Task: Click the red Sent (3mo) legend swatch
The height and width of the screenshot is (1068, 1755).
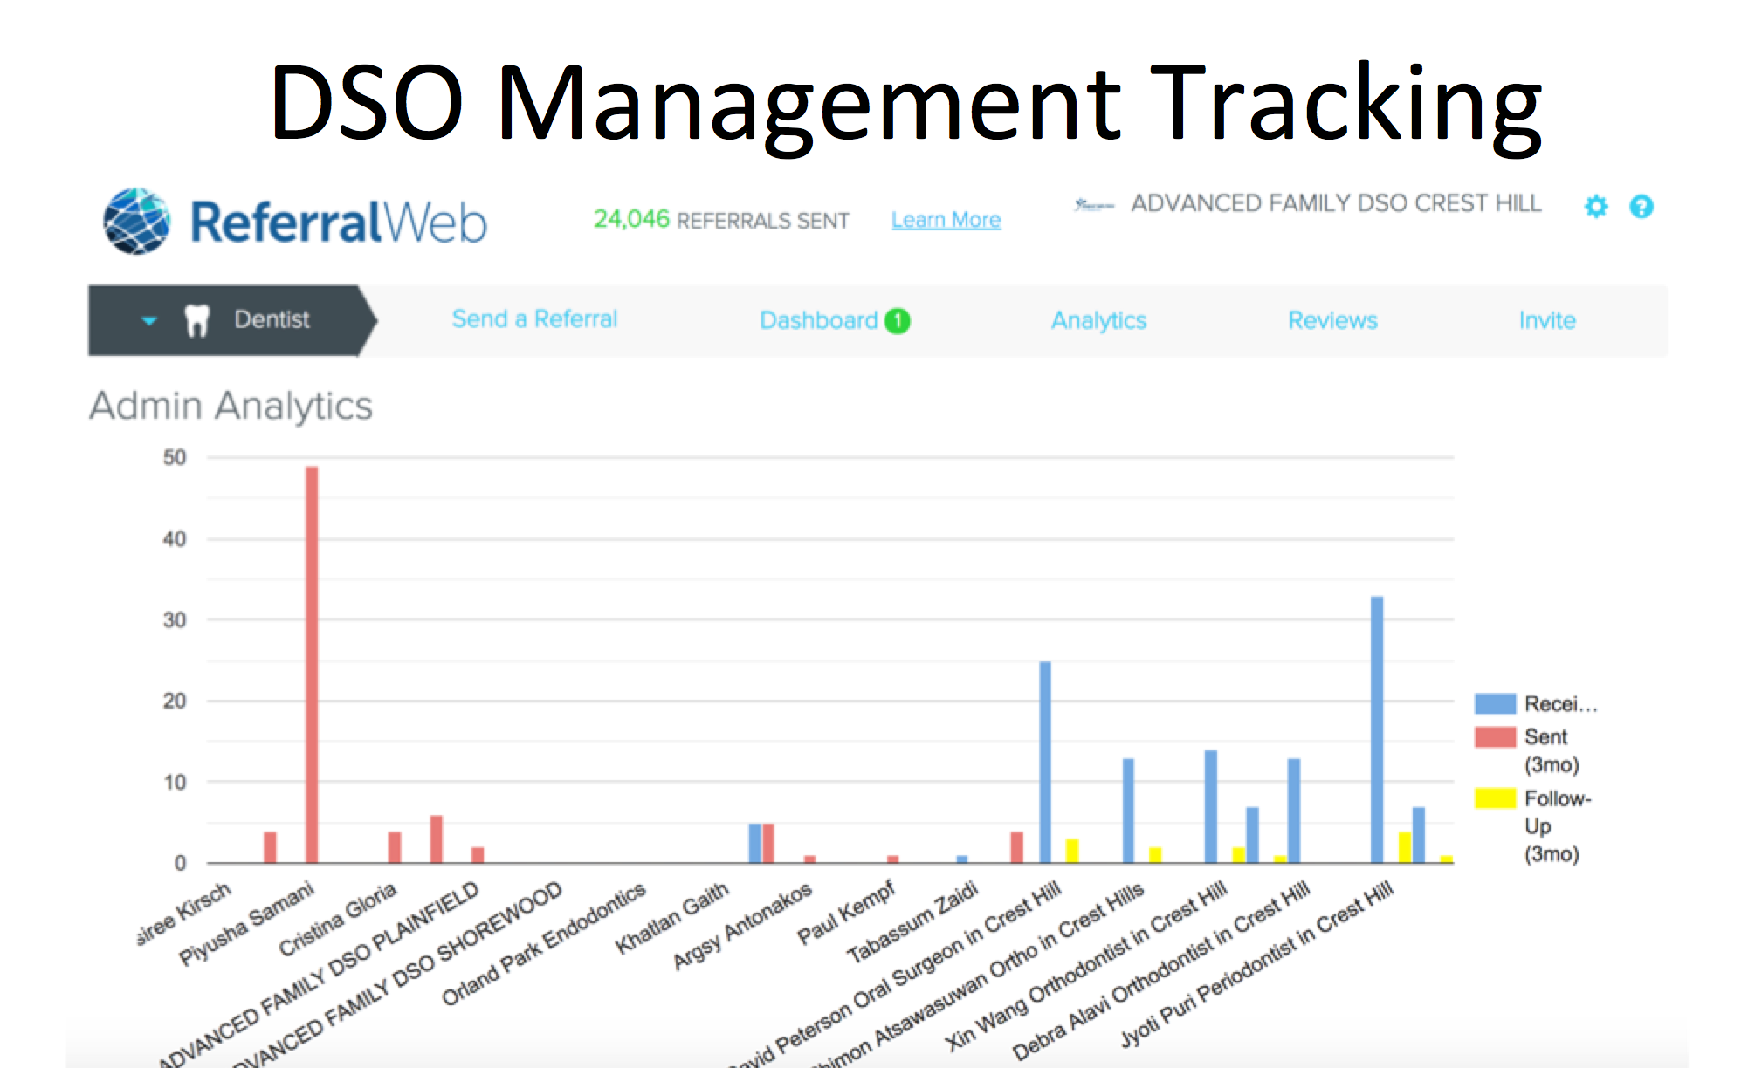Action: tap(1495, 737)
